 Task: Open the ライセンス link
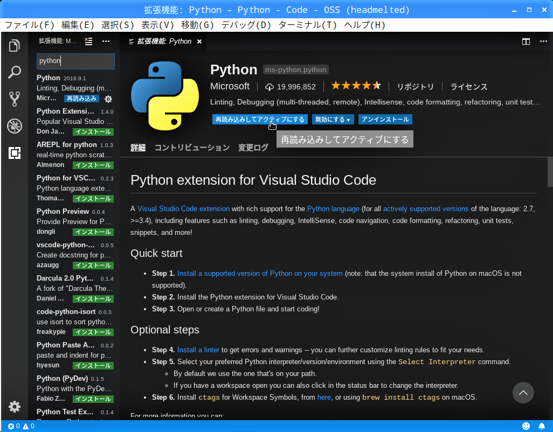[x=469, y=87]
